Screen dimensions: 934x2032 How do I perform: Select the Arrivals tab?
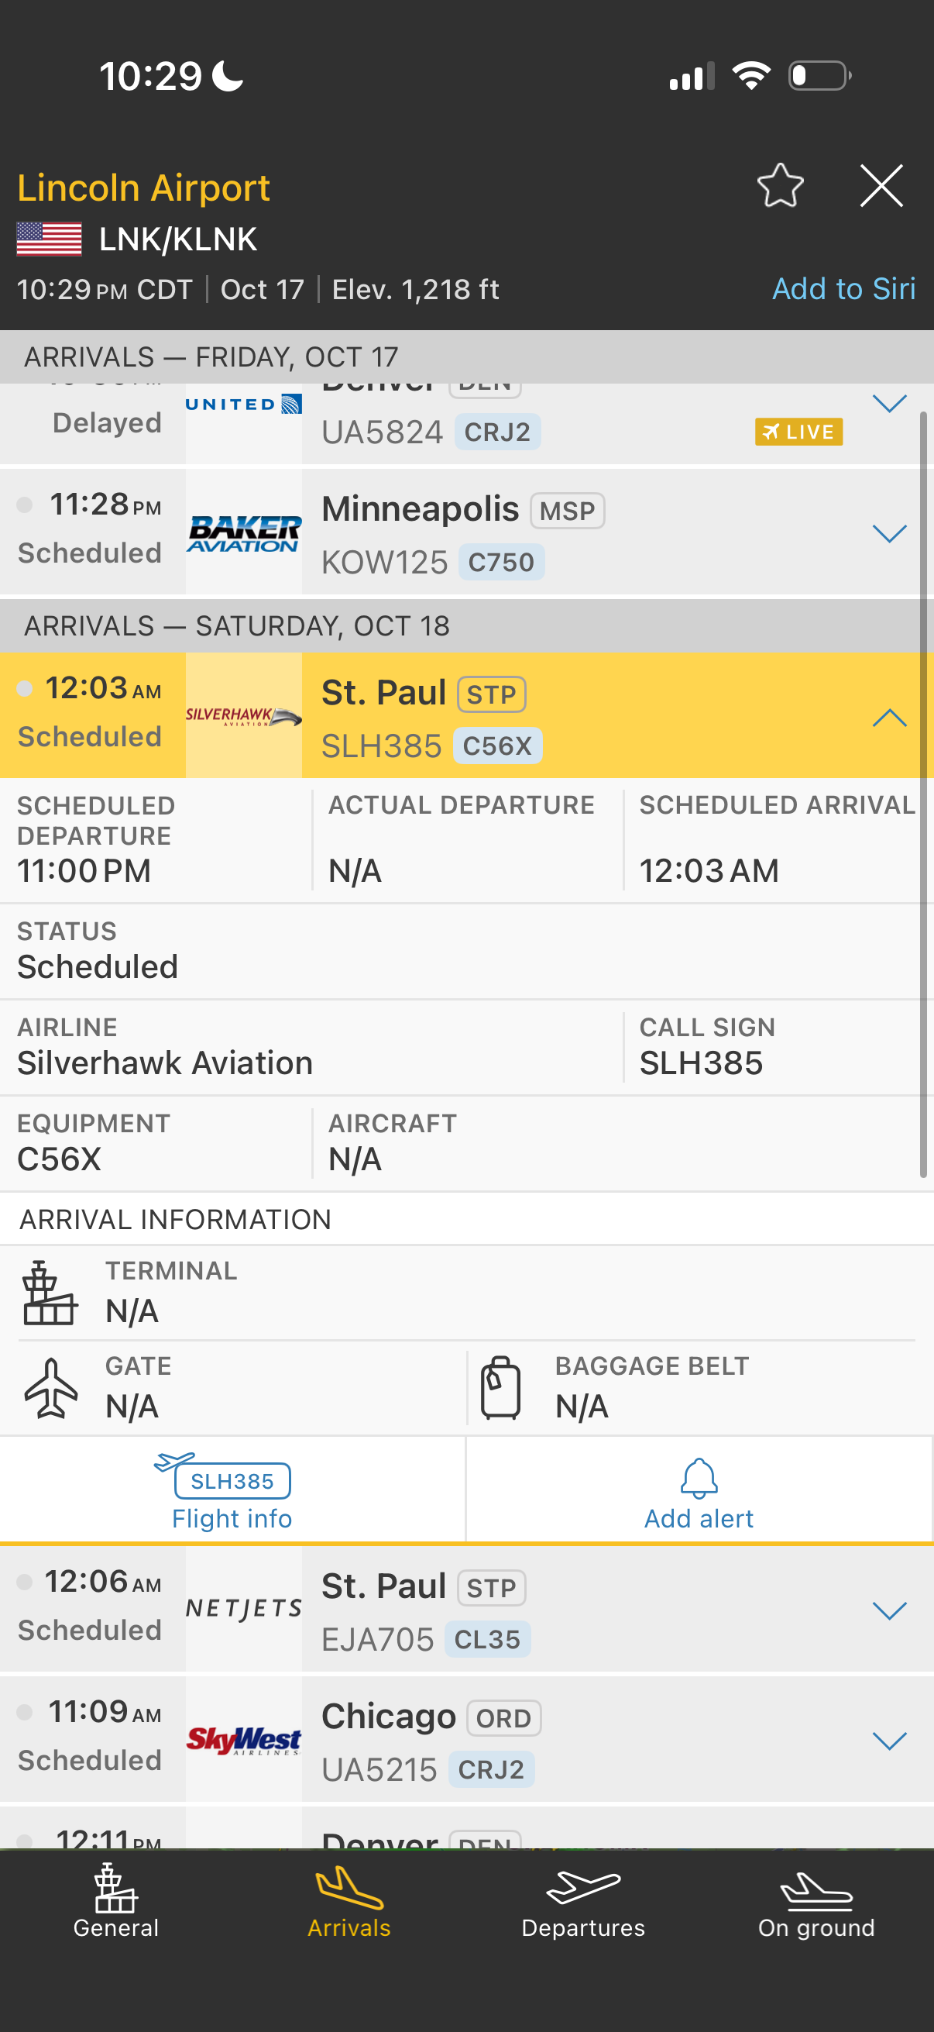[349, 1902]
